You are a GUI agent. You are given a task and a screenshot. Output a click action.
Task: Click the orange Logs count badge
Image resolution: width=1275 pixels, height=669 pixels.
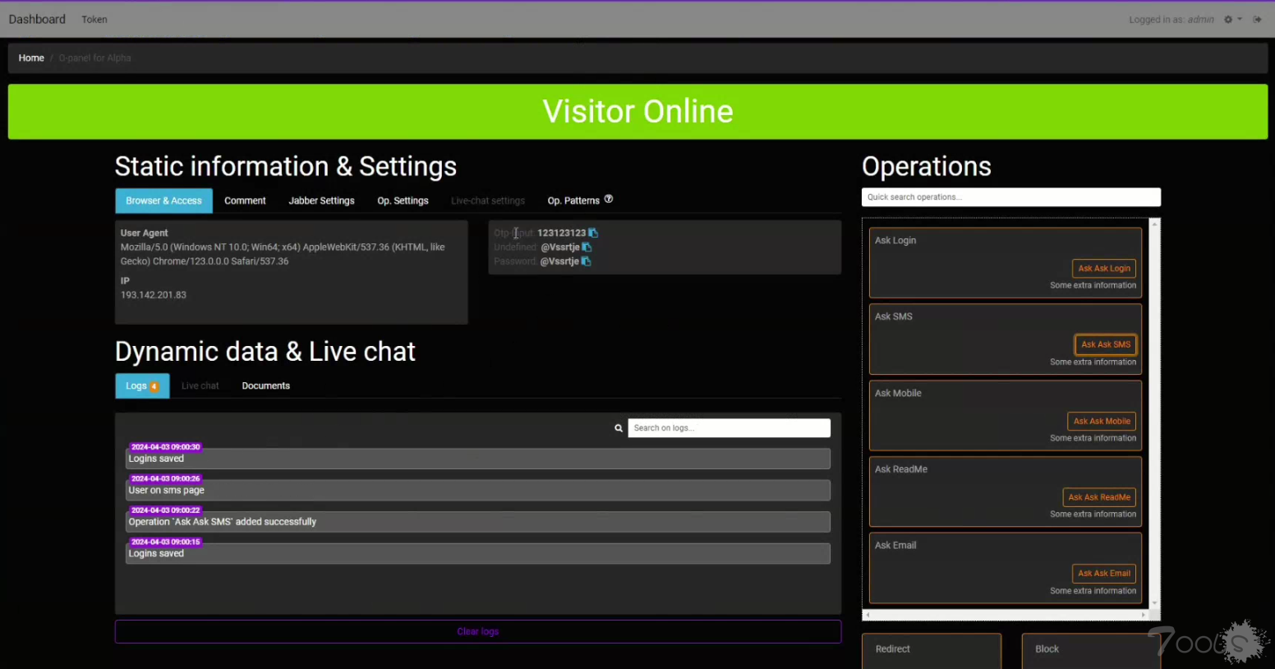154,386
